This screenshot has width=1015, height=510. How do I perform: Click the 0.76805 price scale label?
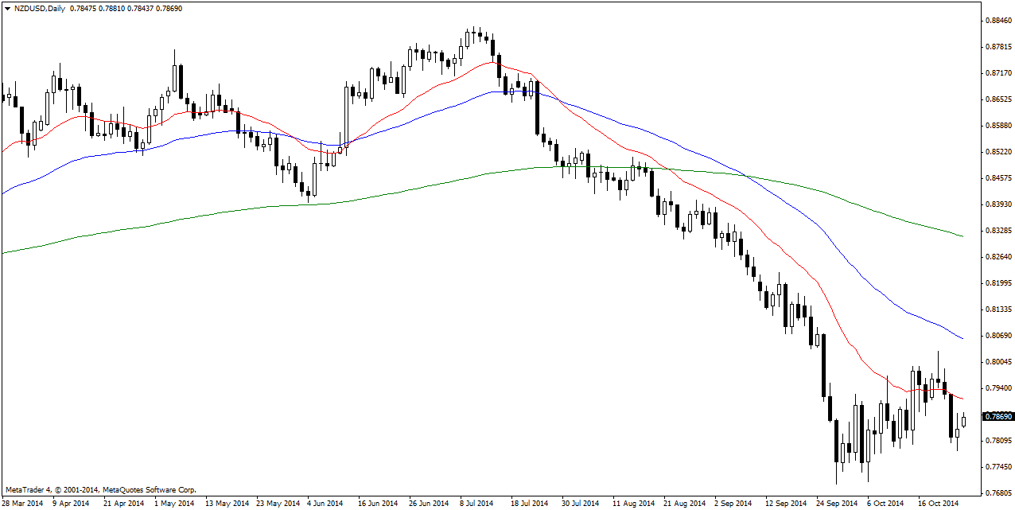(997, 492)
